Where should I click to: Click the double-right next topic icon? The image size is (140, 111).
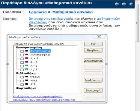pyautogui.click(x=131, y=4)
